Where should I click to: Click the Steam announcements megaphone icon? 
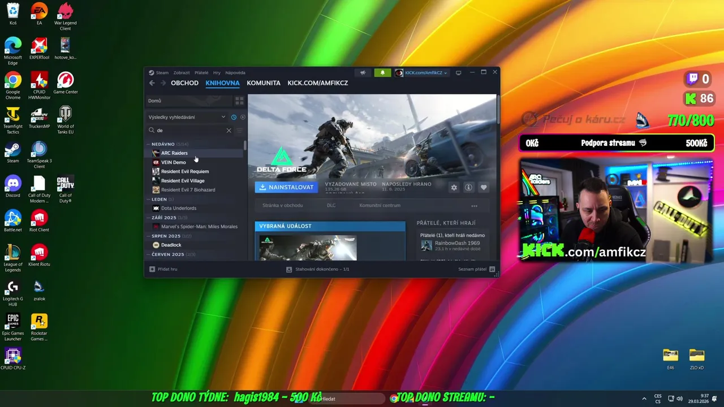[x=363, y=72]
